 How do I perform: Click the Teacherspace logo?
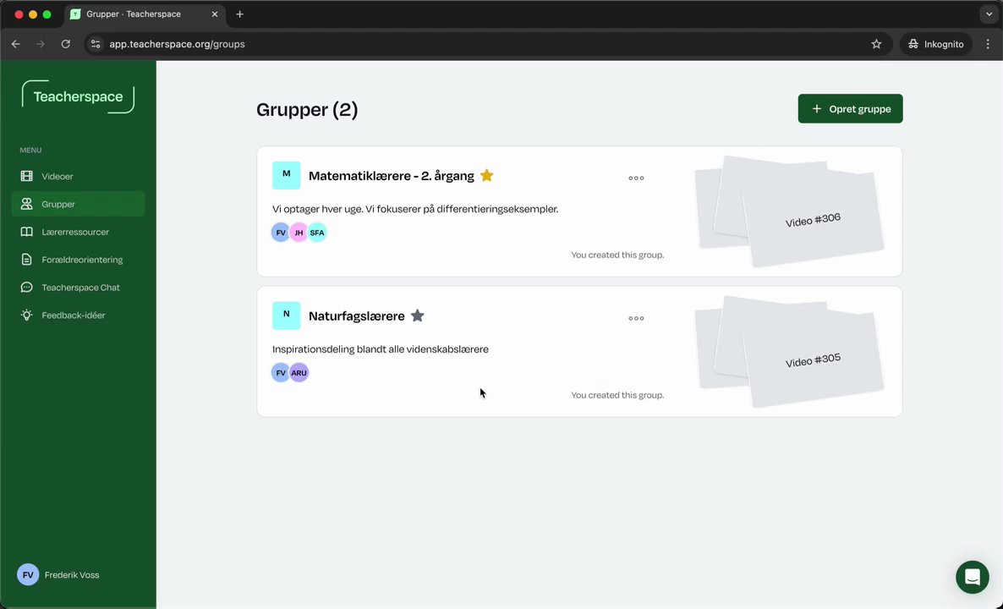coord(78,96)
